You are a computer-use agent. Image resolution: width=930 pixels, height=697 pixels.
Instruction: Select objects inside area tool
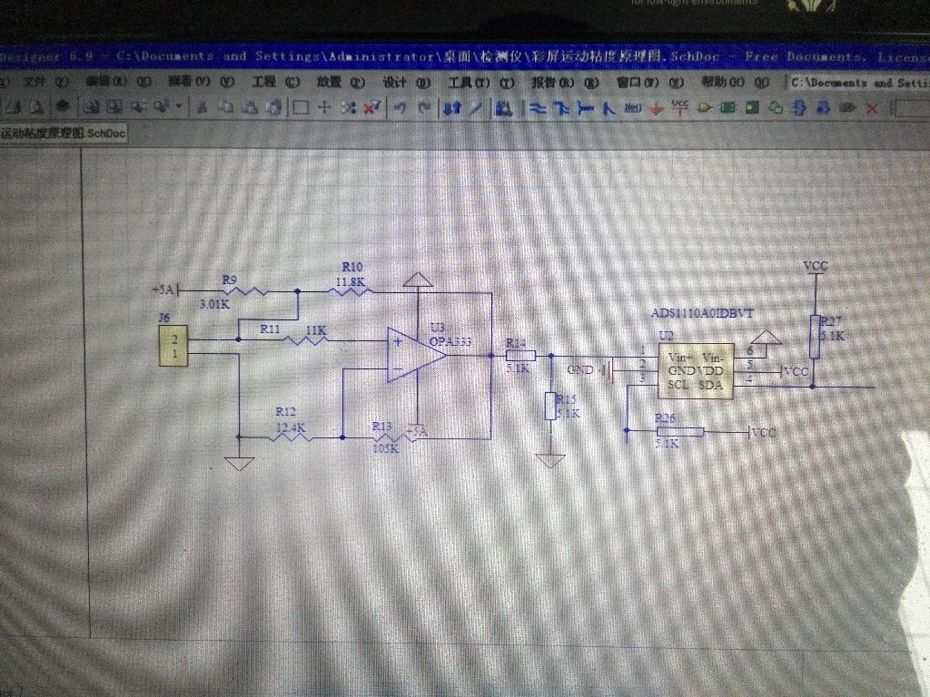coord(302,107)
